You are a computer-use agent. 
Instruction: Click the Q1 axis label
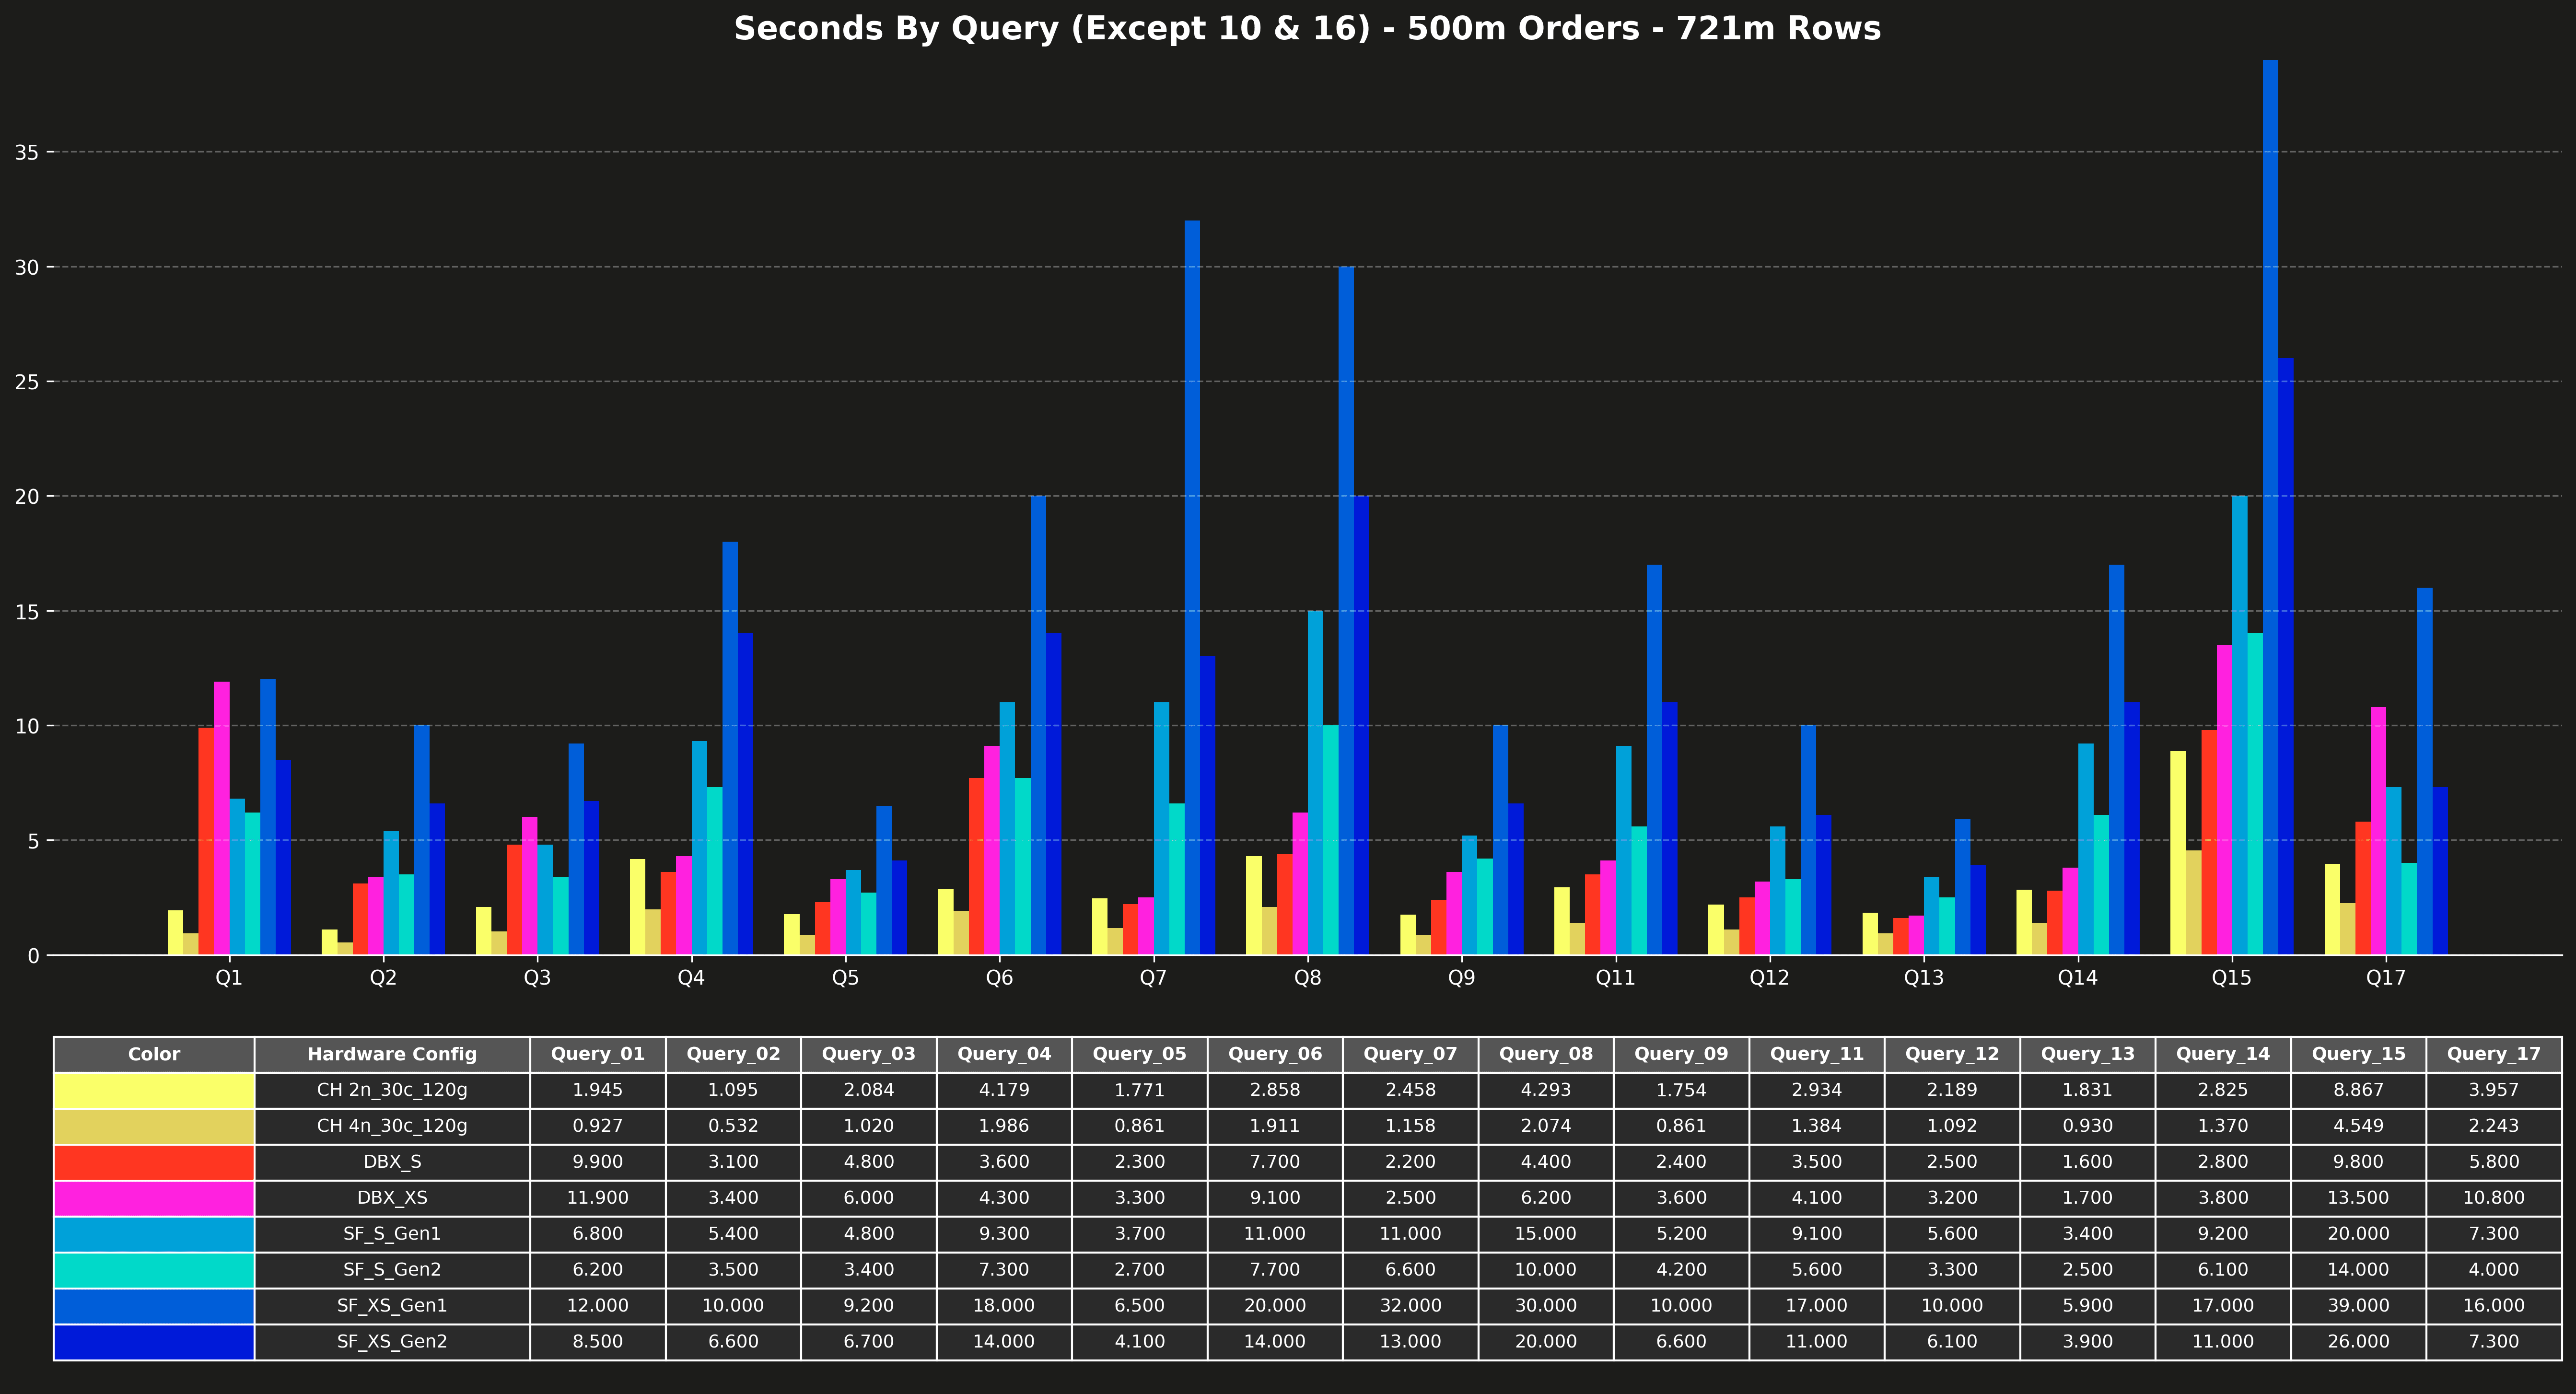point(229,978)
